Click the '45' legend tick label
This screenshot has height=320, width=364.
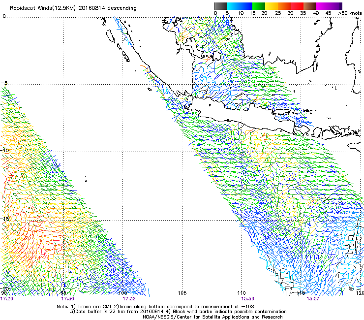click(328, 13)
